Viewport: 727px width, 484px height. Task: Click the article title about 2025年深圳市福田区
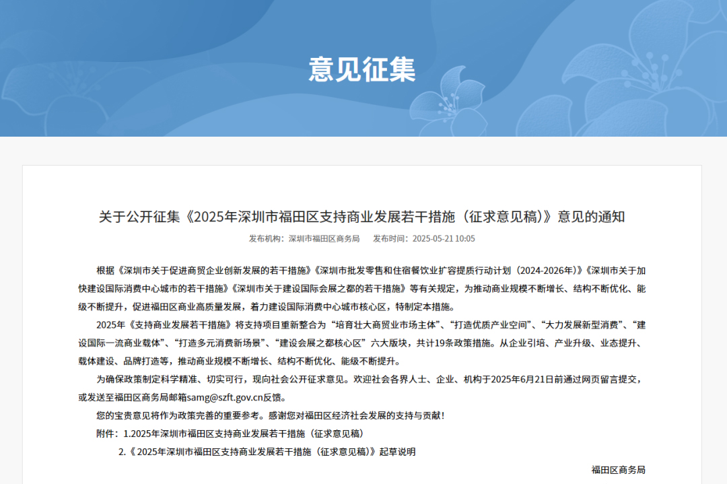click(x=362, y=217)
